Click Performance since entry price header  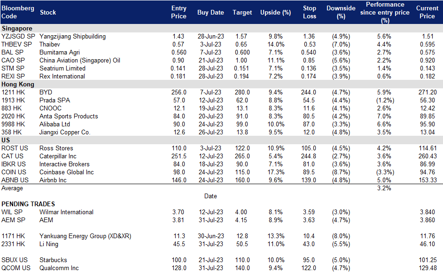pyautogui.click(x=385, y=12)
